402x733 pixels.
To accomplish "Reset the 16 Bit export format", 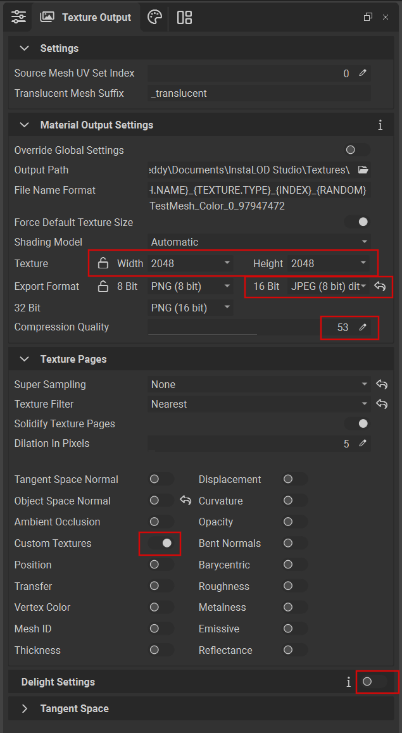I will click(x=380, y=286).
